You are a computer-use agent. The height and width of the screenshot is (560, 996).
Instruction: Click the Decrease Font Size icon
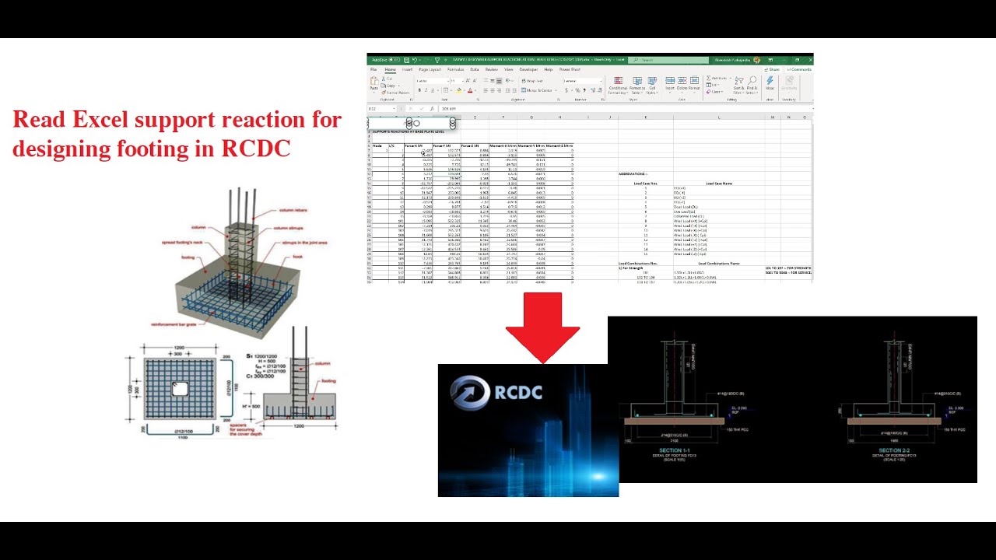[x=475, y=81]
